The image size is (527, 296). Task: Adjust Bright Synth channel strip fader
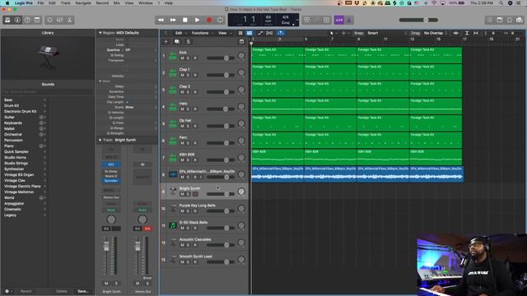pos(106,247)
